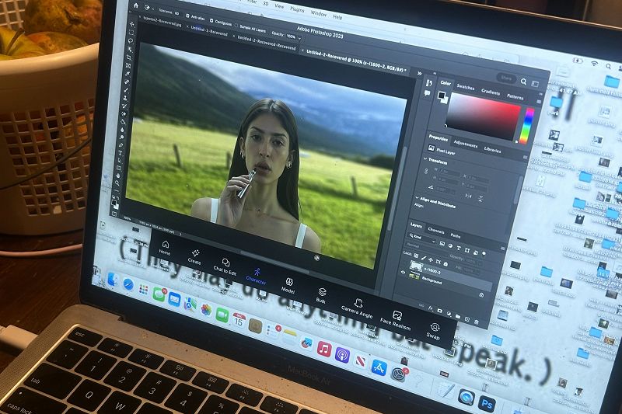This screenshot has width=622, height=414.
Task: Click the Home icon in the bottom bar
Action: click(165, 245)
